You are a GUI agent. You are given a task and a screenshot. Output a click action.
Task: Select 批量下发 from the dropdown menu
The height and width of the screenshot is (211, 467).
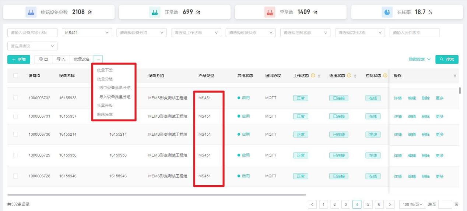pyautogui.click(x=105, y=70)
